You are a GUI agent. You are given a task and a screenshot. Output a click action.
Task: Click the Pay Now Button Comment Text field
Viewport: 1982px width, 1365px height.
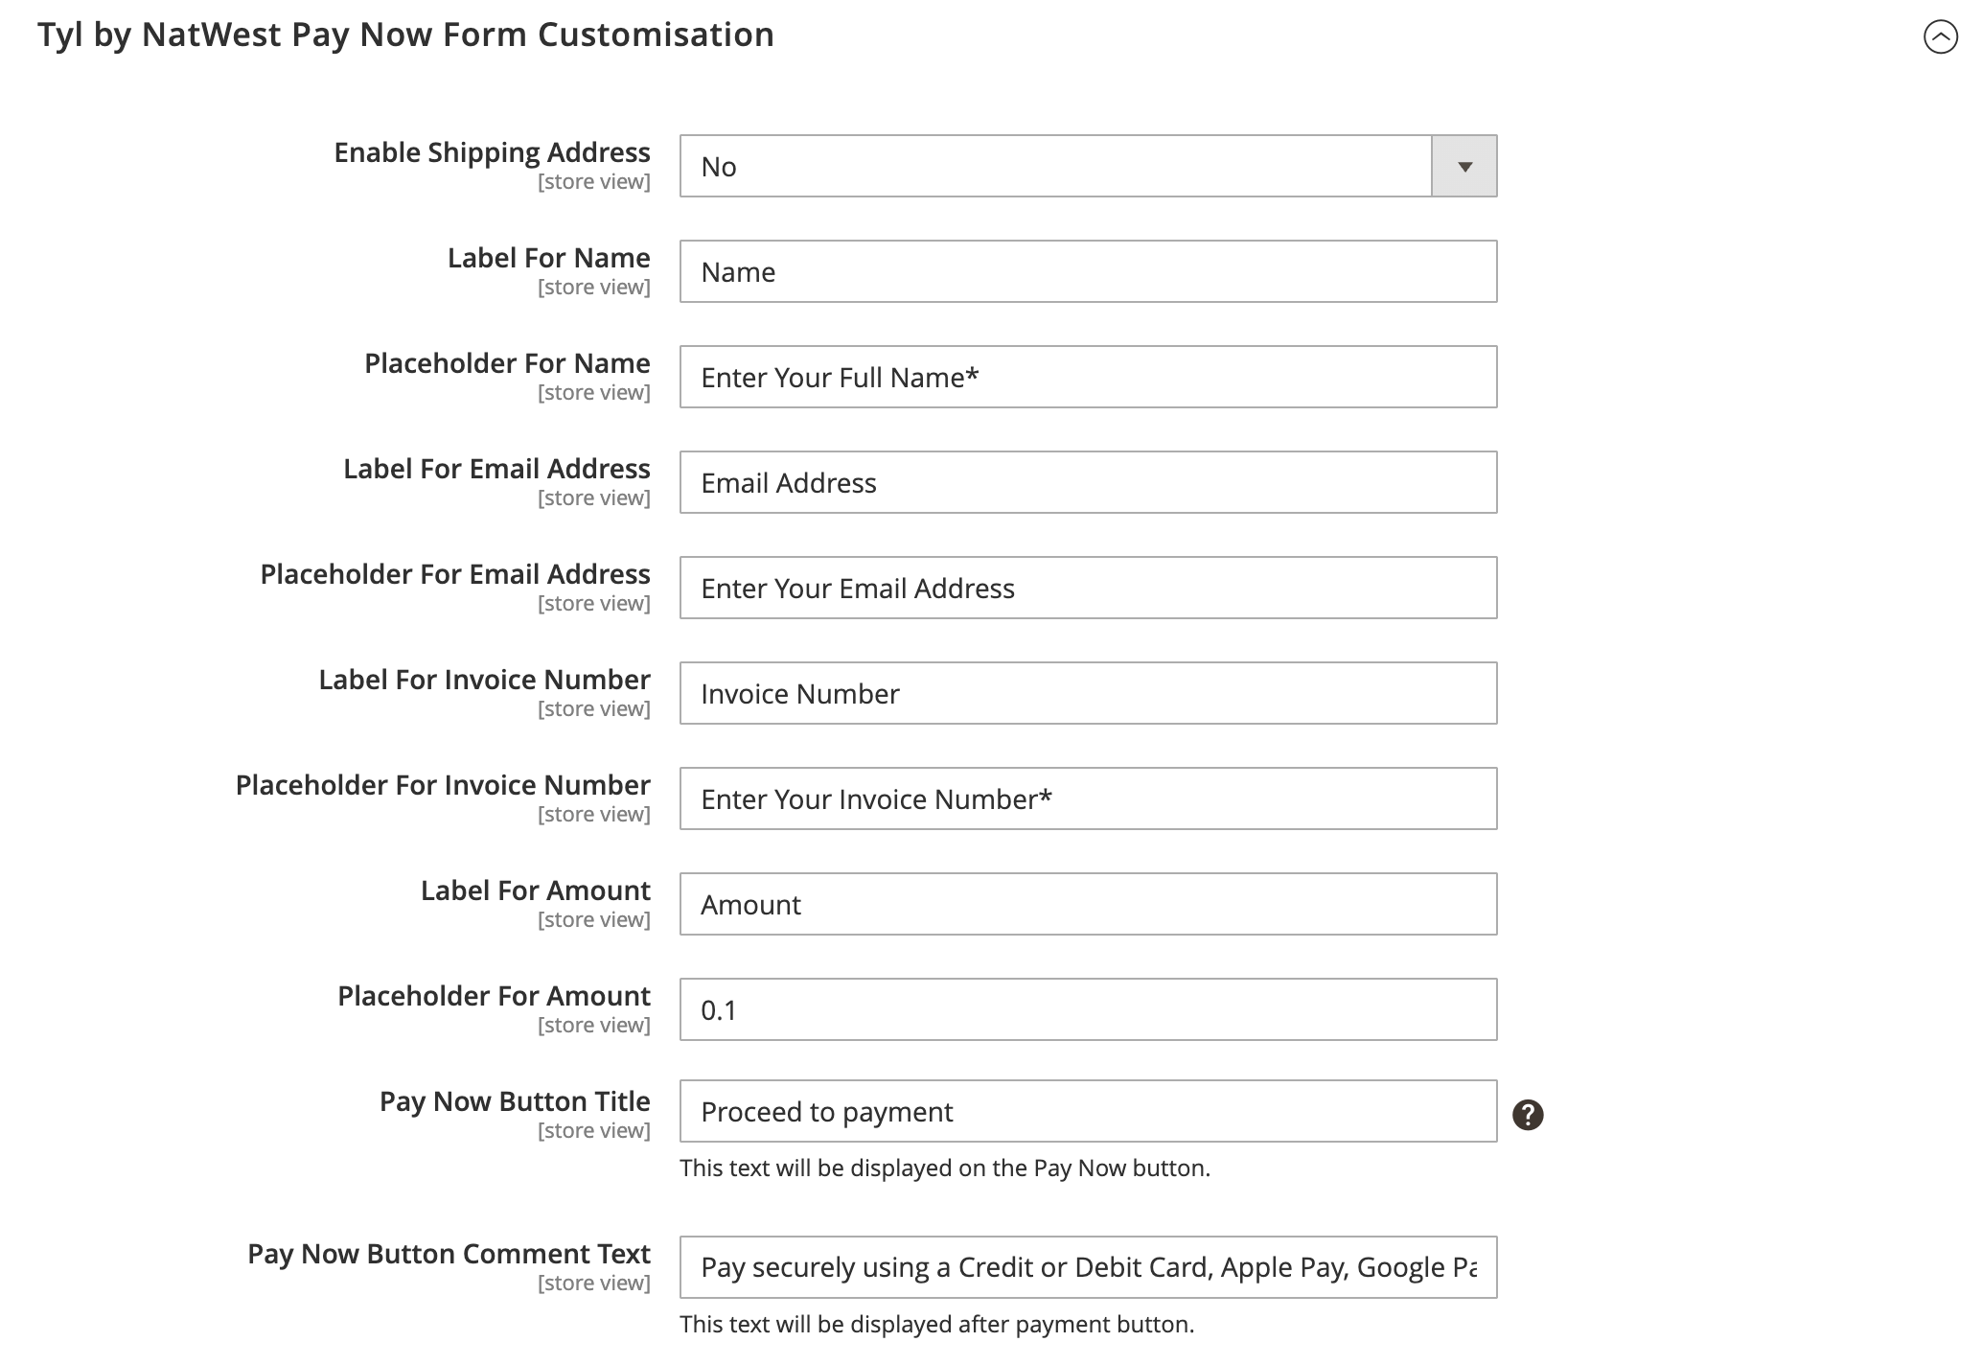coord(1088,1266)
